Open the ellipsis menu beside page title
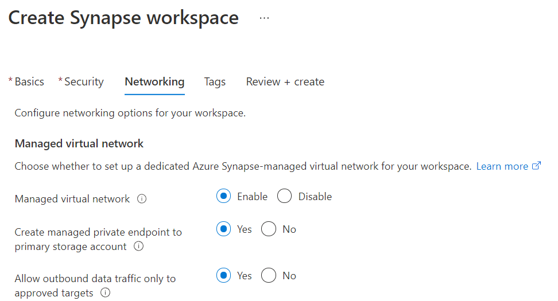Screen dimensions: 558x301 (264, 18)
